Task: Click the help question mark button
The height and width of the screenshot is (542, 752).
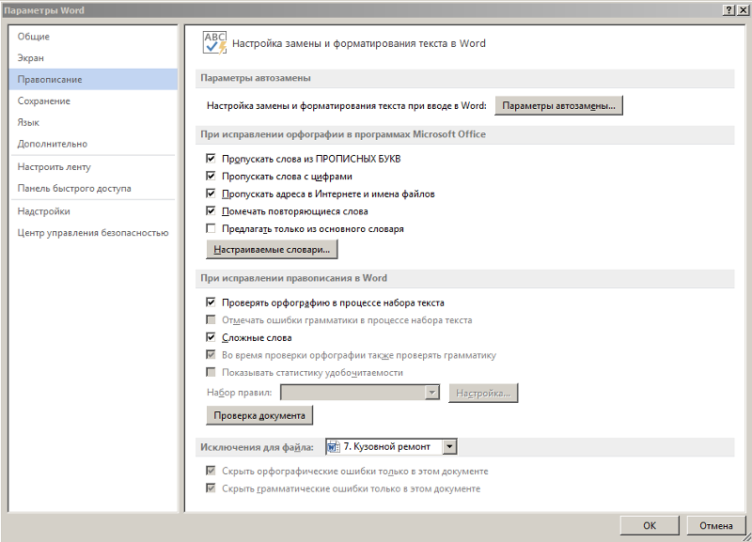Action: 728,10
